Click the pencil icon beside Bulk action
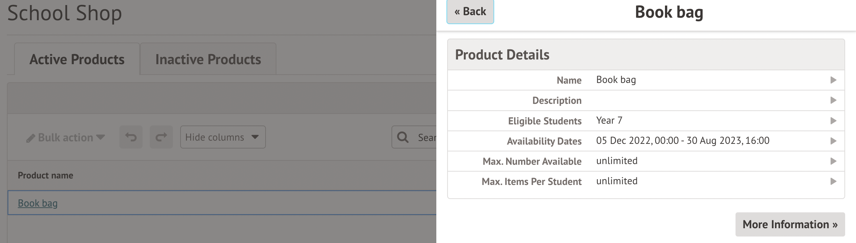Screen dimensions: 856x243 pyautogui.click(x=31, y=138)
